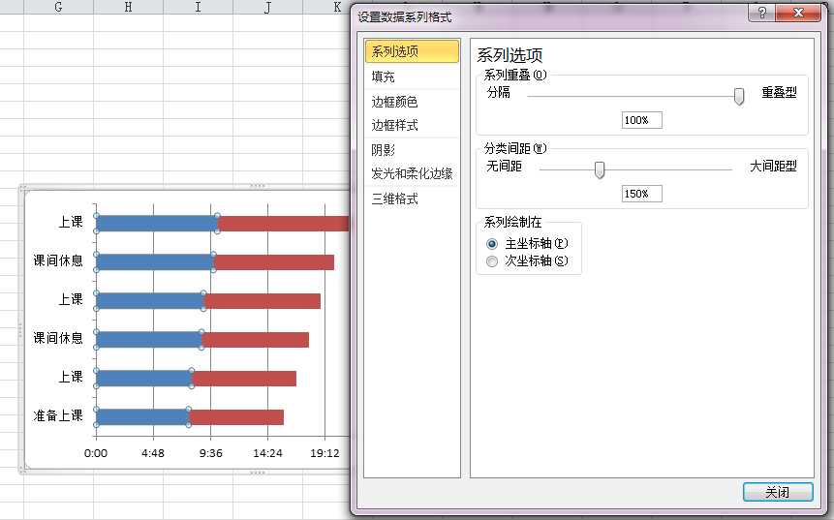
Task: Click the chart's top edge resize handle
Action: [x=258, y=186]
